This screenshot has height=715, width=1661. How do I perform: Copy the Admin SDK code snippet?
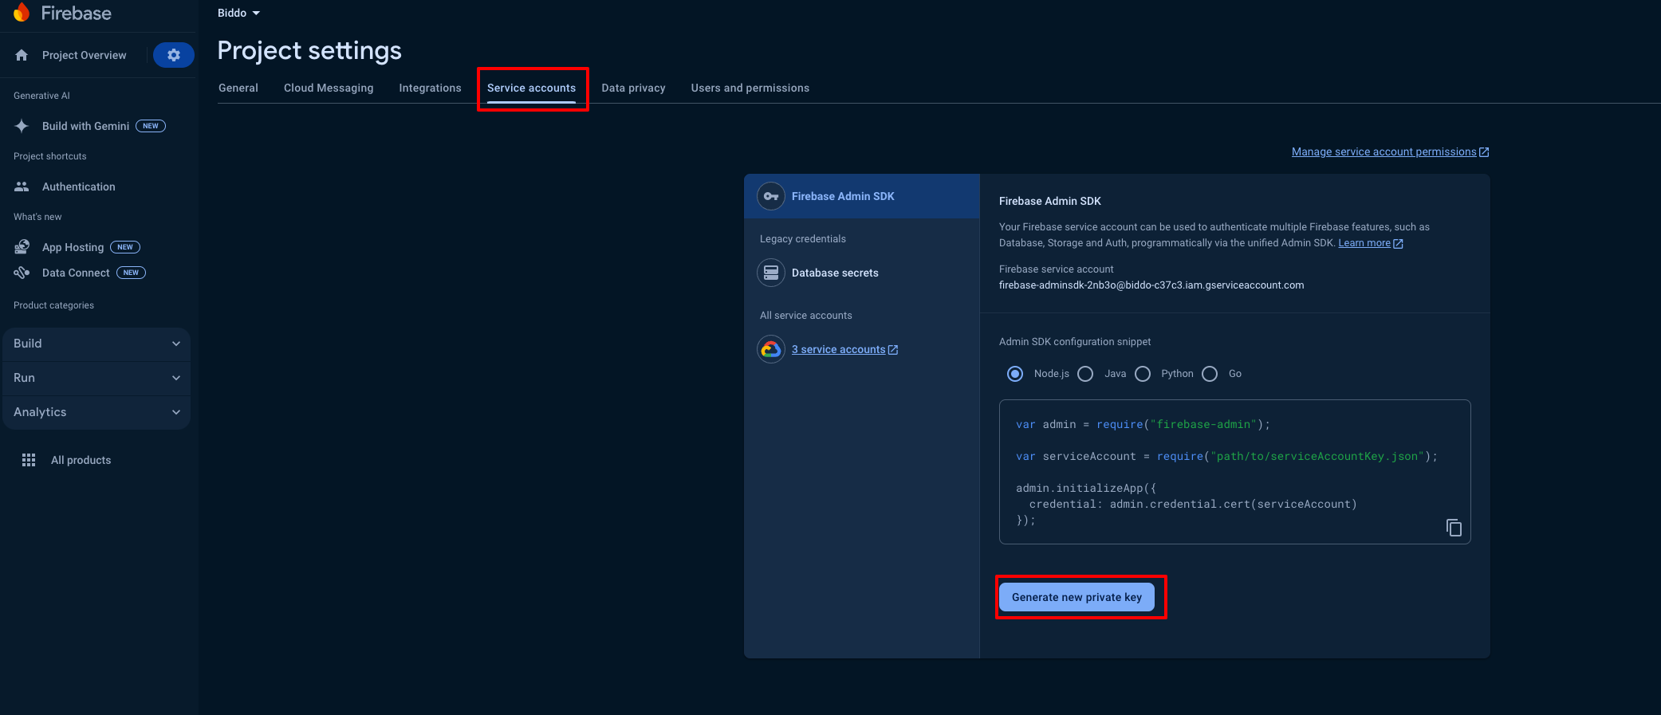pyautogui.click(x=1454, y=528)
